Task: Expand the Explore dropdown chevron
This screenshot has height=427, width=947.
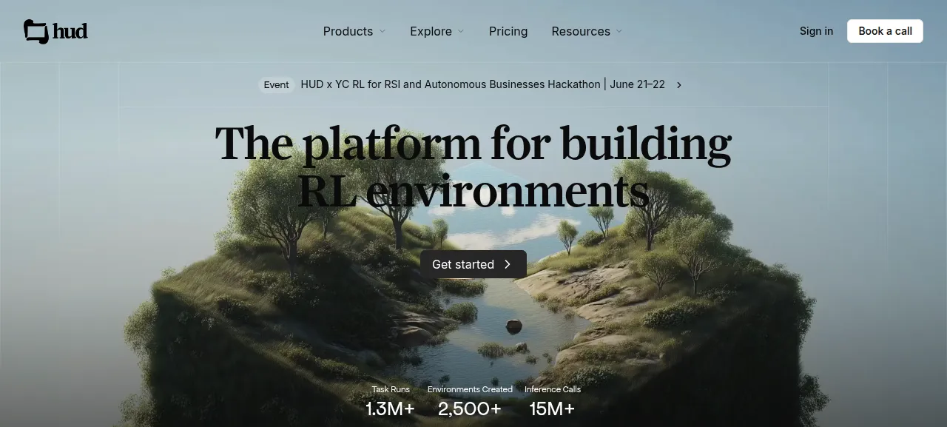Action: pyautogui.click(x=461, y=31)
